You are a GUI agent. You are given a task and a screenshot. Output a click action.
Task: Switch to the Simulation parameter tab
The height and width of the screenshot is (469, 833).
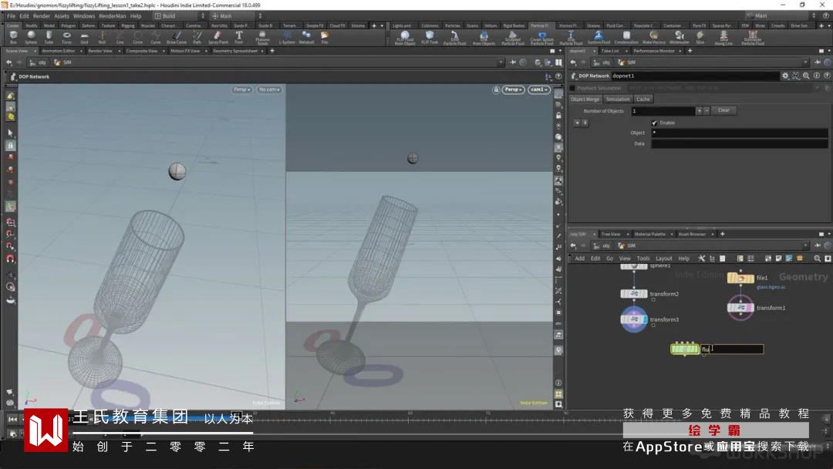tap(618, 100)
